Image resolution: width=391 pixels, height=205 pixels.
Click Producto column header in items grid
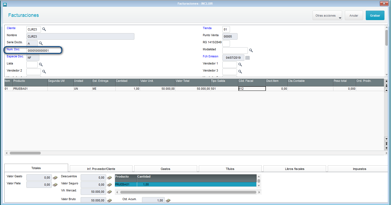point(30,83)
